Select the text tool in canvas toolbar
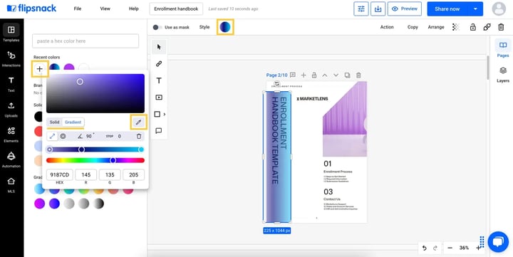Screen dimensions: 513x257 click(x=159, y=80)
